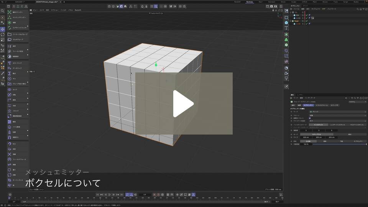
Task: Add a camera object from palette
Action: pyautogui.click(x=286, y=74)
